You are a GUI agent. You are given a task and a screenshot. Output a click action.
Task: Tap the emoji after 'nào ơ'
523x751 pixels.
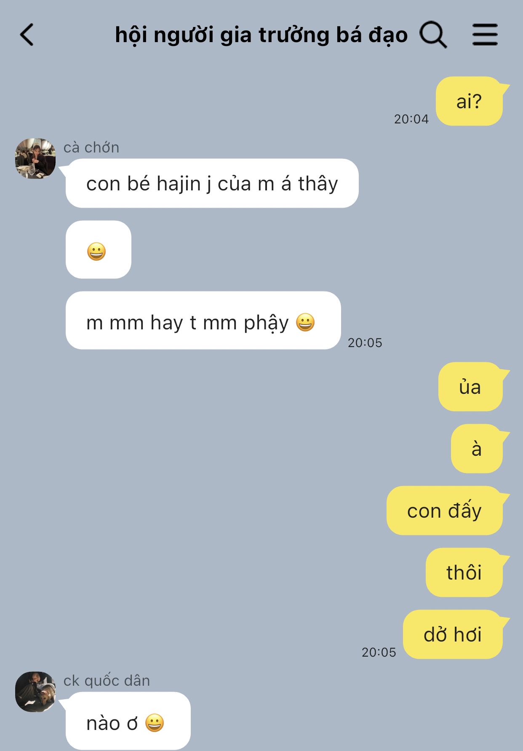point(155,723)
